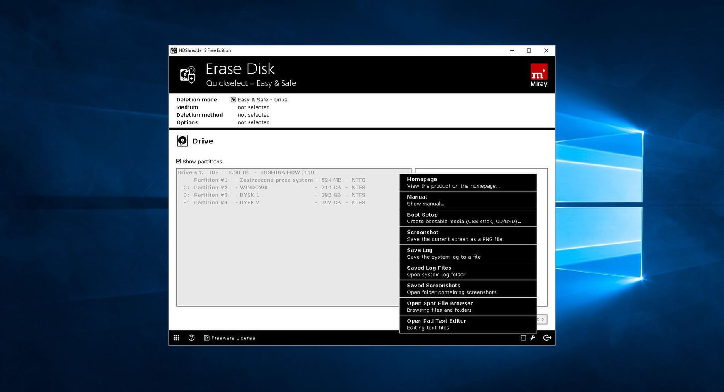Open the Manual menu entry
Screen dimensions: 724x392
point(468,200)
